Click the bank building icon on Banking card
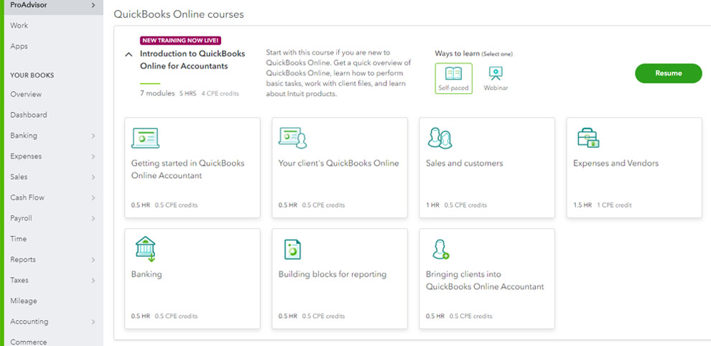The image size is (711, 346). 146,249
